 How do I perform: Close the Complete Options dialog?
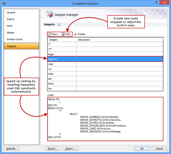(164, 3)
